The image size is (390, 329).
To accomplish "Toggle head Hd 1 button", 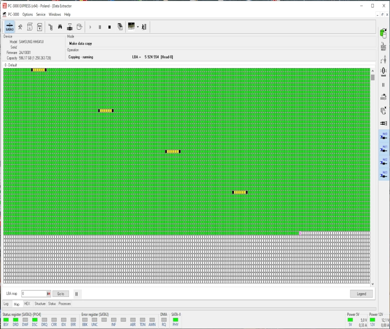I will point(383,149).
